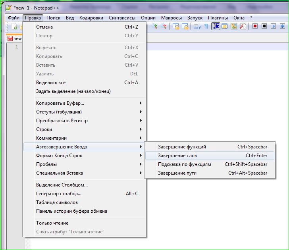The width and height of the screenshot is (289, 250).
Task: Open the Синтаксисы menu
Action: tap(122, 18)
